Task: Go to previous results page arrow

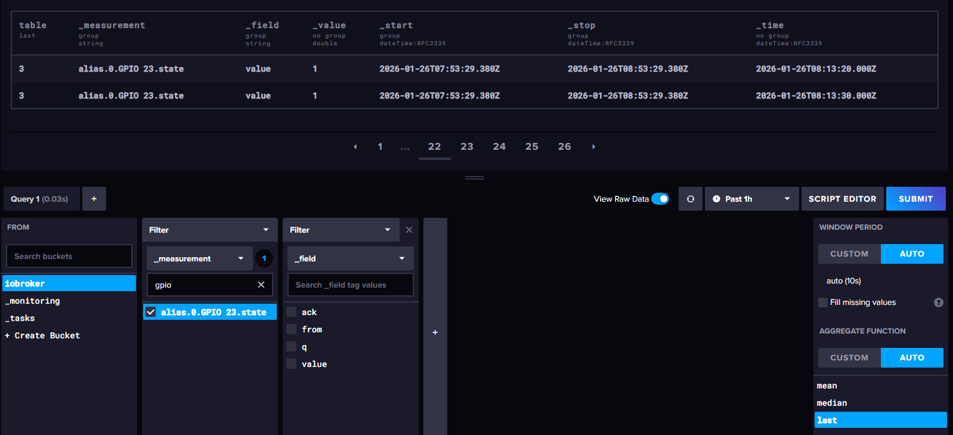Action: (x=355, y=147)
